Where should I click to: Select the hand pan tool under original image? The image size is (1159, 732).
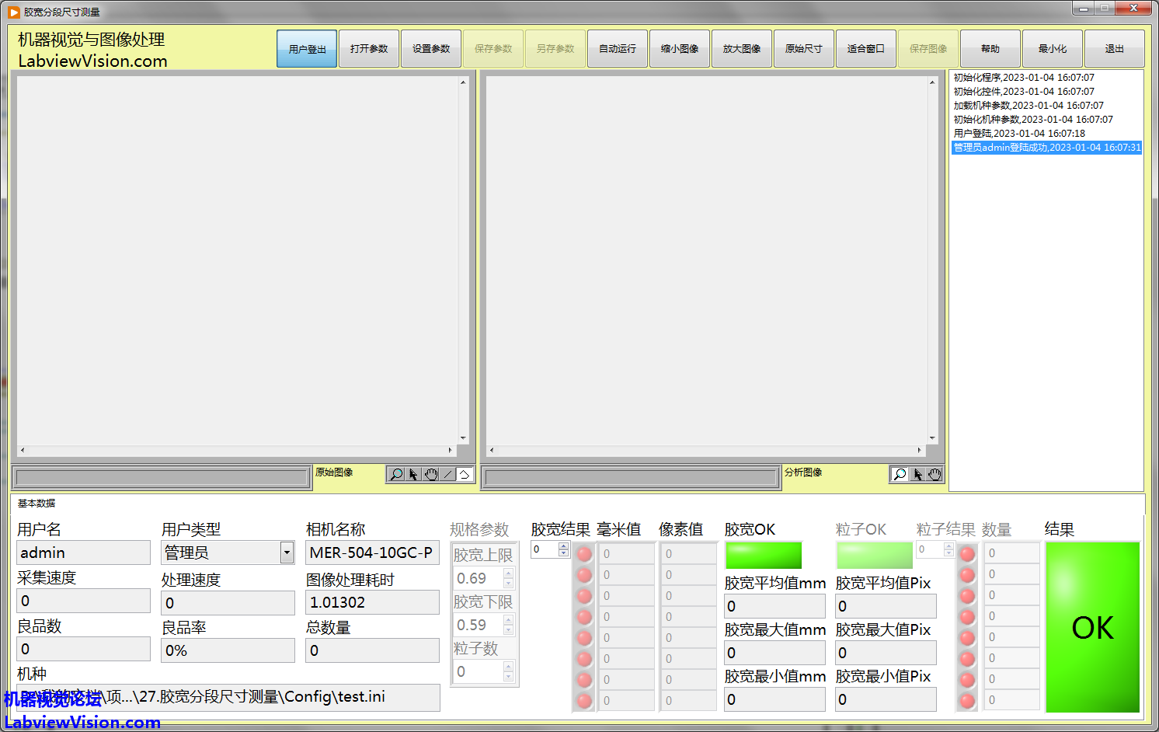pos(431,474)
